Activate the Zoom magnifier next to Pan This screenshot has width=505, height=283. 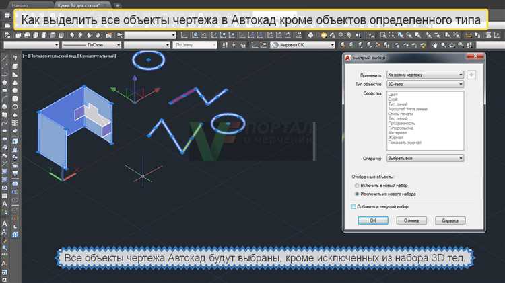(x=444, y=45)
